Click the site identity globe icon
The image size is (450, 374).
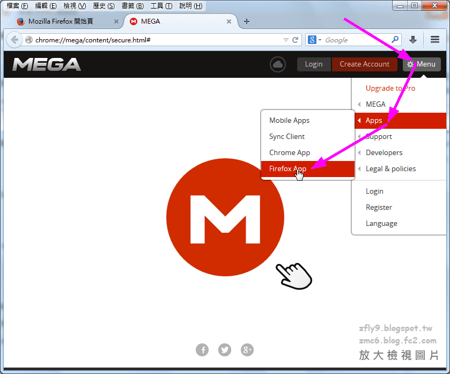tap(29, 40)
